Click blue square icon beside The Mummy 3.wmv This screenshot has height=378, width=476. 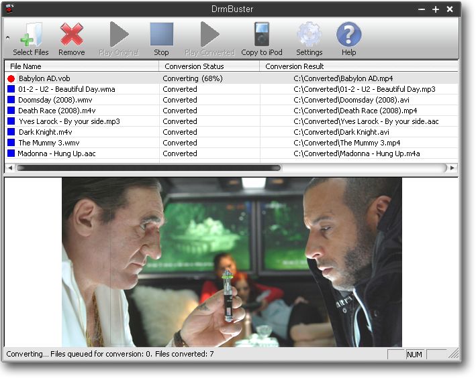tap(11, 143)
